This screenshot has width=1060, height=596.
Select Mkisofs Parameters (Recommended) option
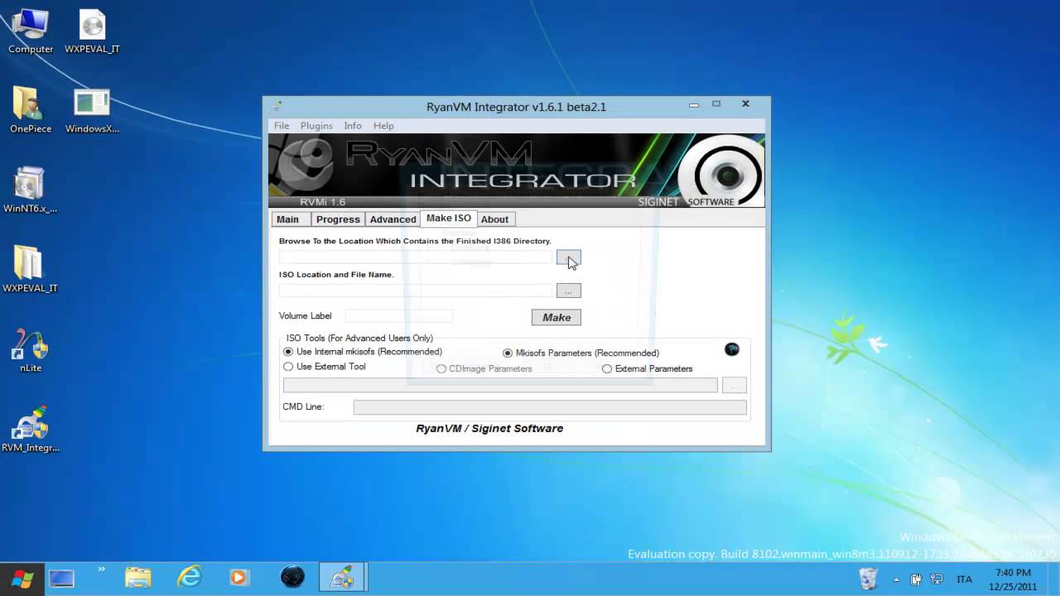[581, 353]
